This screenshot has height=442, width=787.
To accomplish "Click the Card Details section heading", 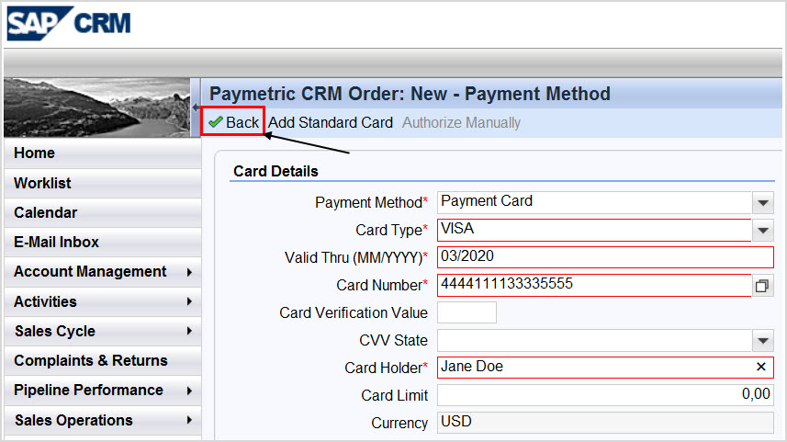I will (275, 171).
